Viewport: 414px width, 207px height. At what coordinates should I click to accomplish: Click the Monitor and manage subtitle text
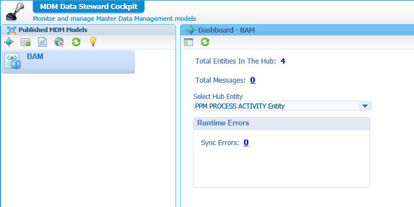114,19
